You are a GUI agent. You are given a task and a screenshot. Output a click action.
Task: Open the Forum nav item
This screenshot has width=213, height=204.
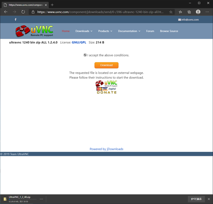point(150,31)
